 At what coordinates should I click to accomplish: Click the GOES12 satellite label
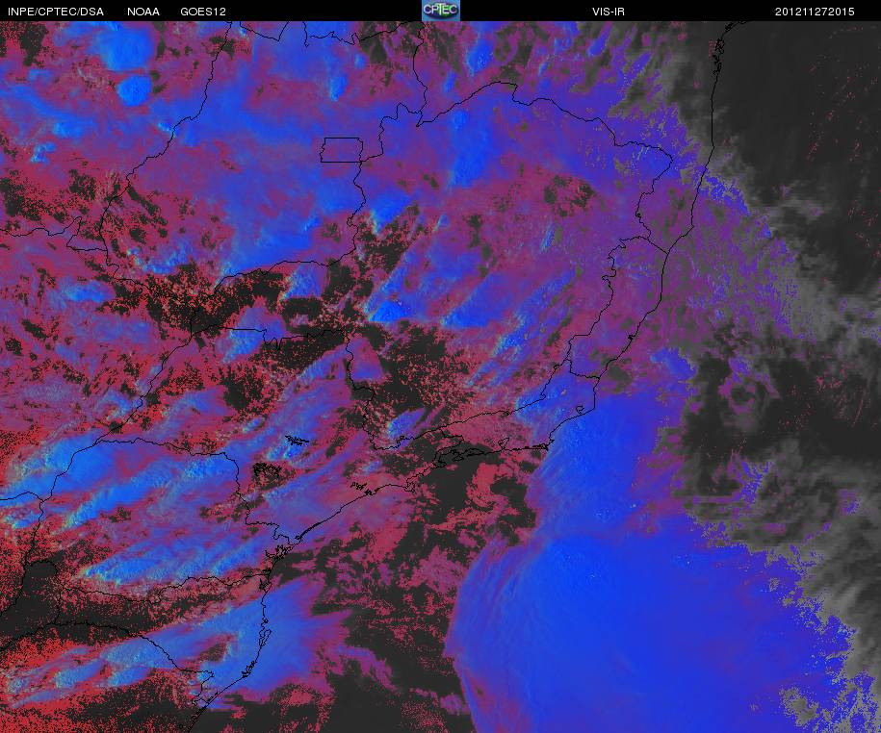203,12
